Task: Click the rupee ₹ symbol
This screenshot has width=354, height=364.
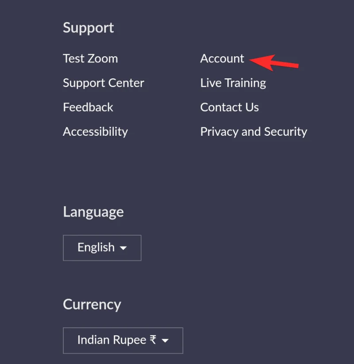Action: pyautogui.click(x=153, y=340)
